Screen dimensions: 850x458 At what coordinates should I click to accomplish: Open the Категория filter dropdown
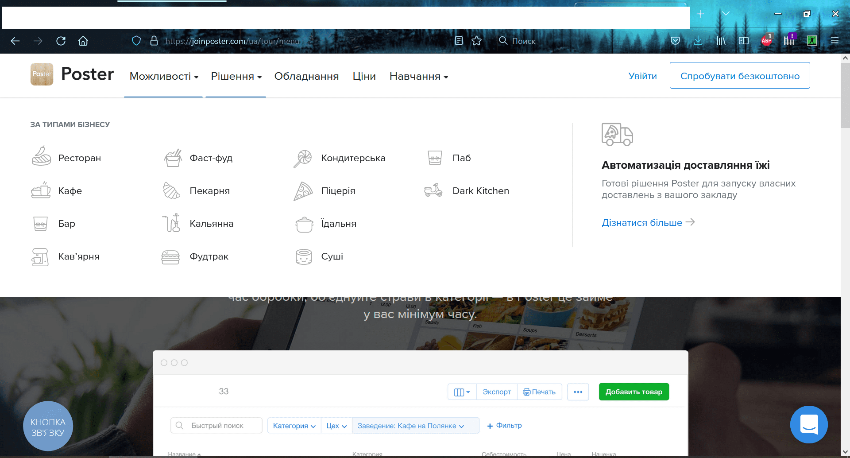[294, 426]
